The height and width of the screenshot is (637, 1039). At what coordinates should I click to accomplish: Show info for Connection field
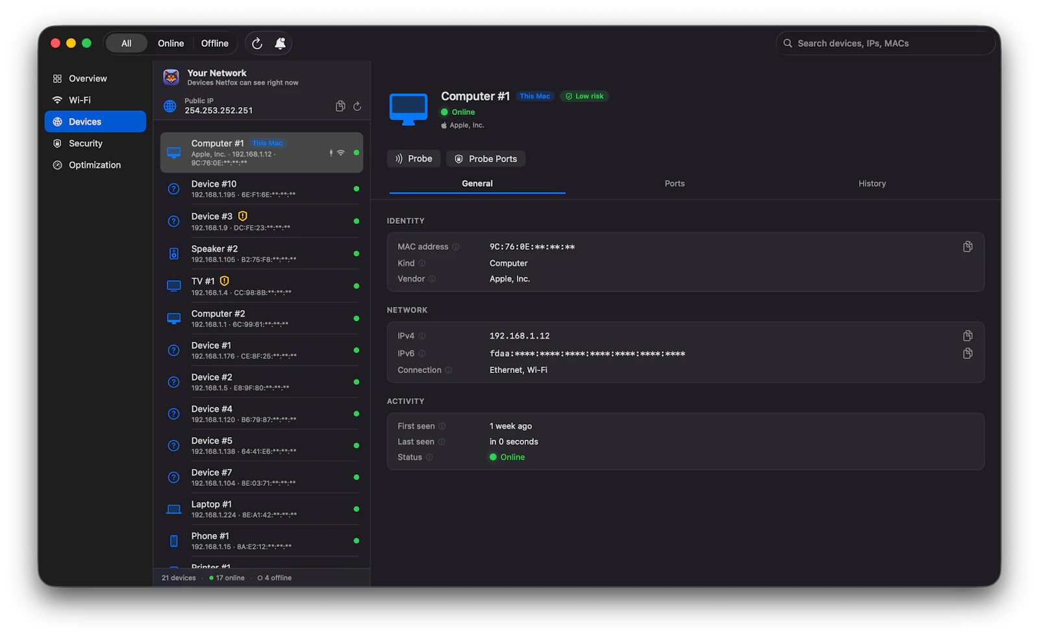(449, 370)
